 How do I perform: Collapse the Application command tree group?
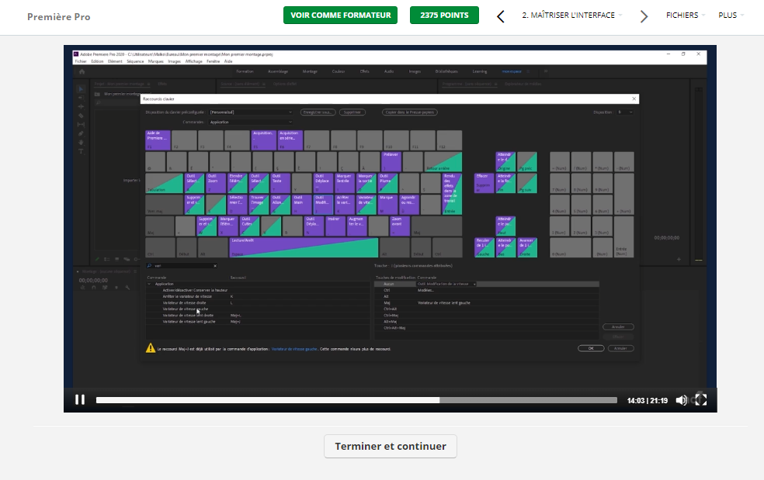click(149, 284)
